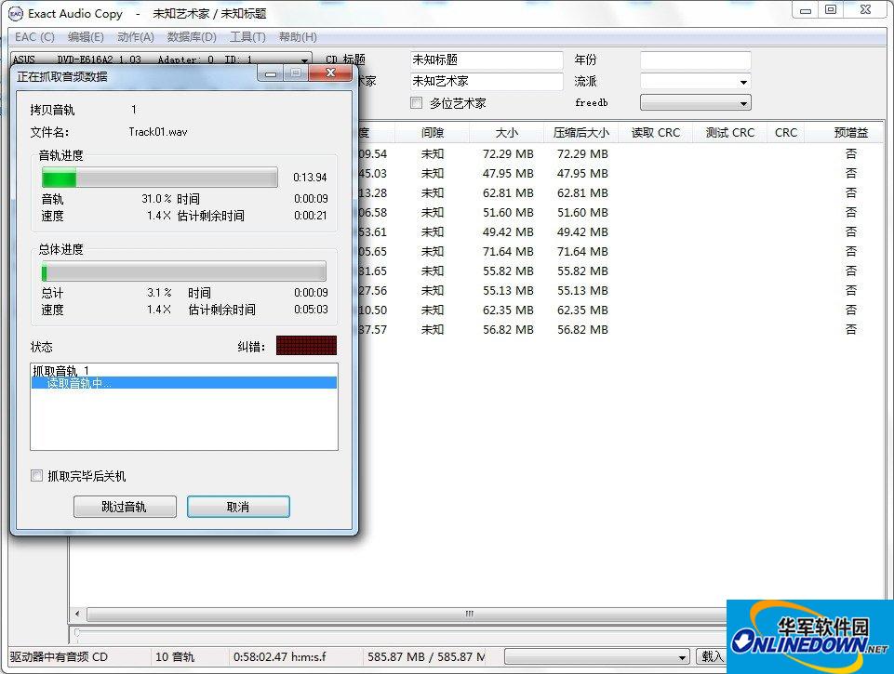Open the 动作(A) menu
Image resolution: width=894 pixels, height=674 pixels.
tap(135, 37)
